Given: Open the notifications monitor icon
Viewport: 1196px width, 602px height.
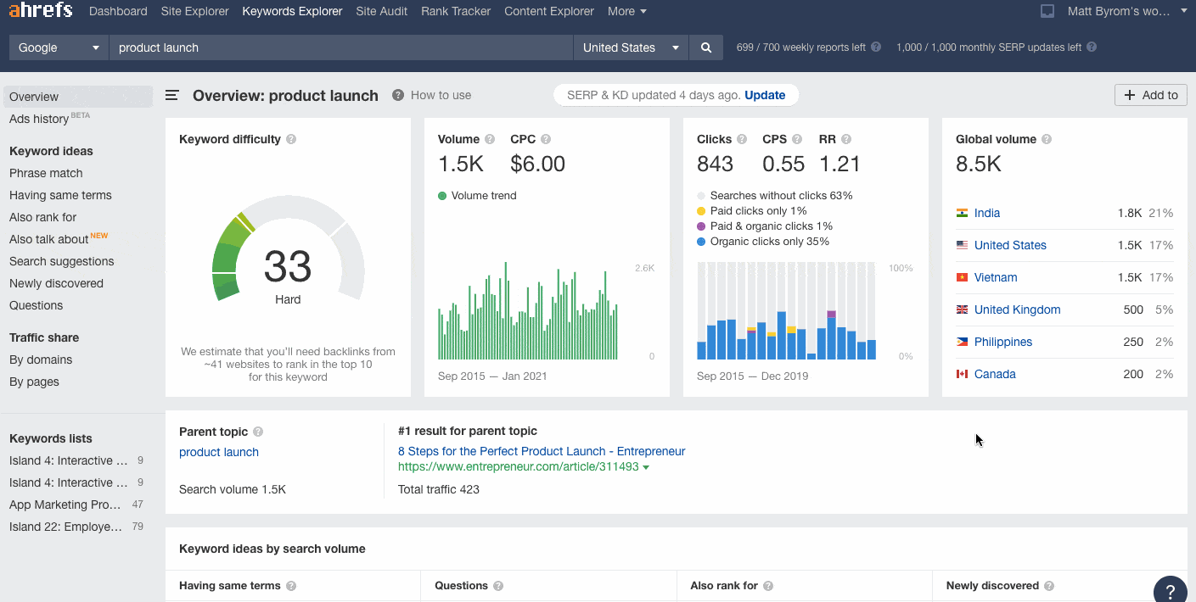Looking at the screenshot, I should 1047,11.
